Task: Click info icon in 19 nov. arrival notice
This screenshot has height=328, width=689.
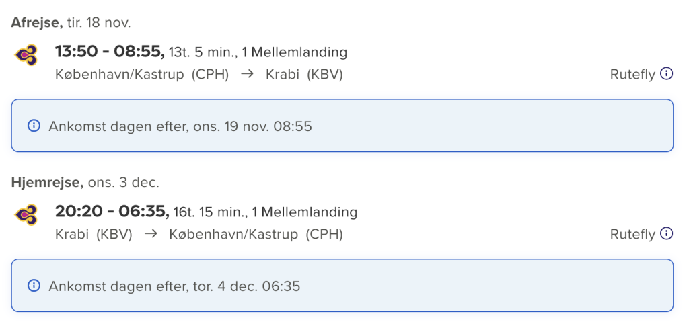Action: 34,126
